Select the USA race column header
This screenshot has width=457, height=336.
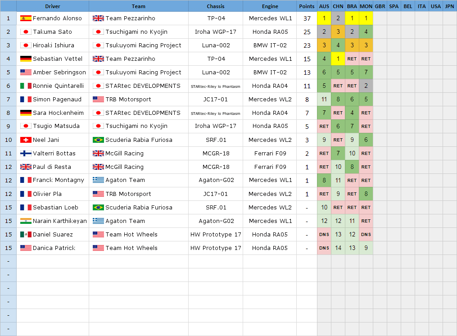pos(436,6)
